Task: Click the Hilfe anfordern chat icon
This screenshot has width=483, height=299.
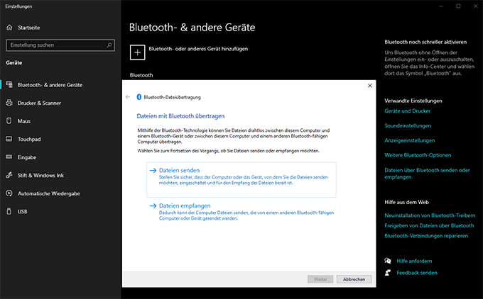Action: point(388,261)
